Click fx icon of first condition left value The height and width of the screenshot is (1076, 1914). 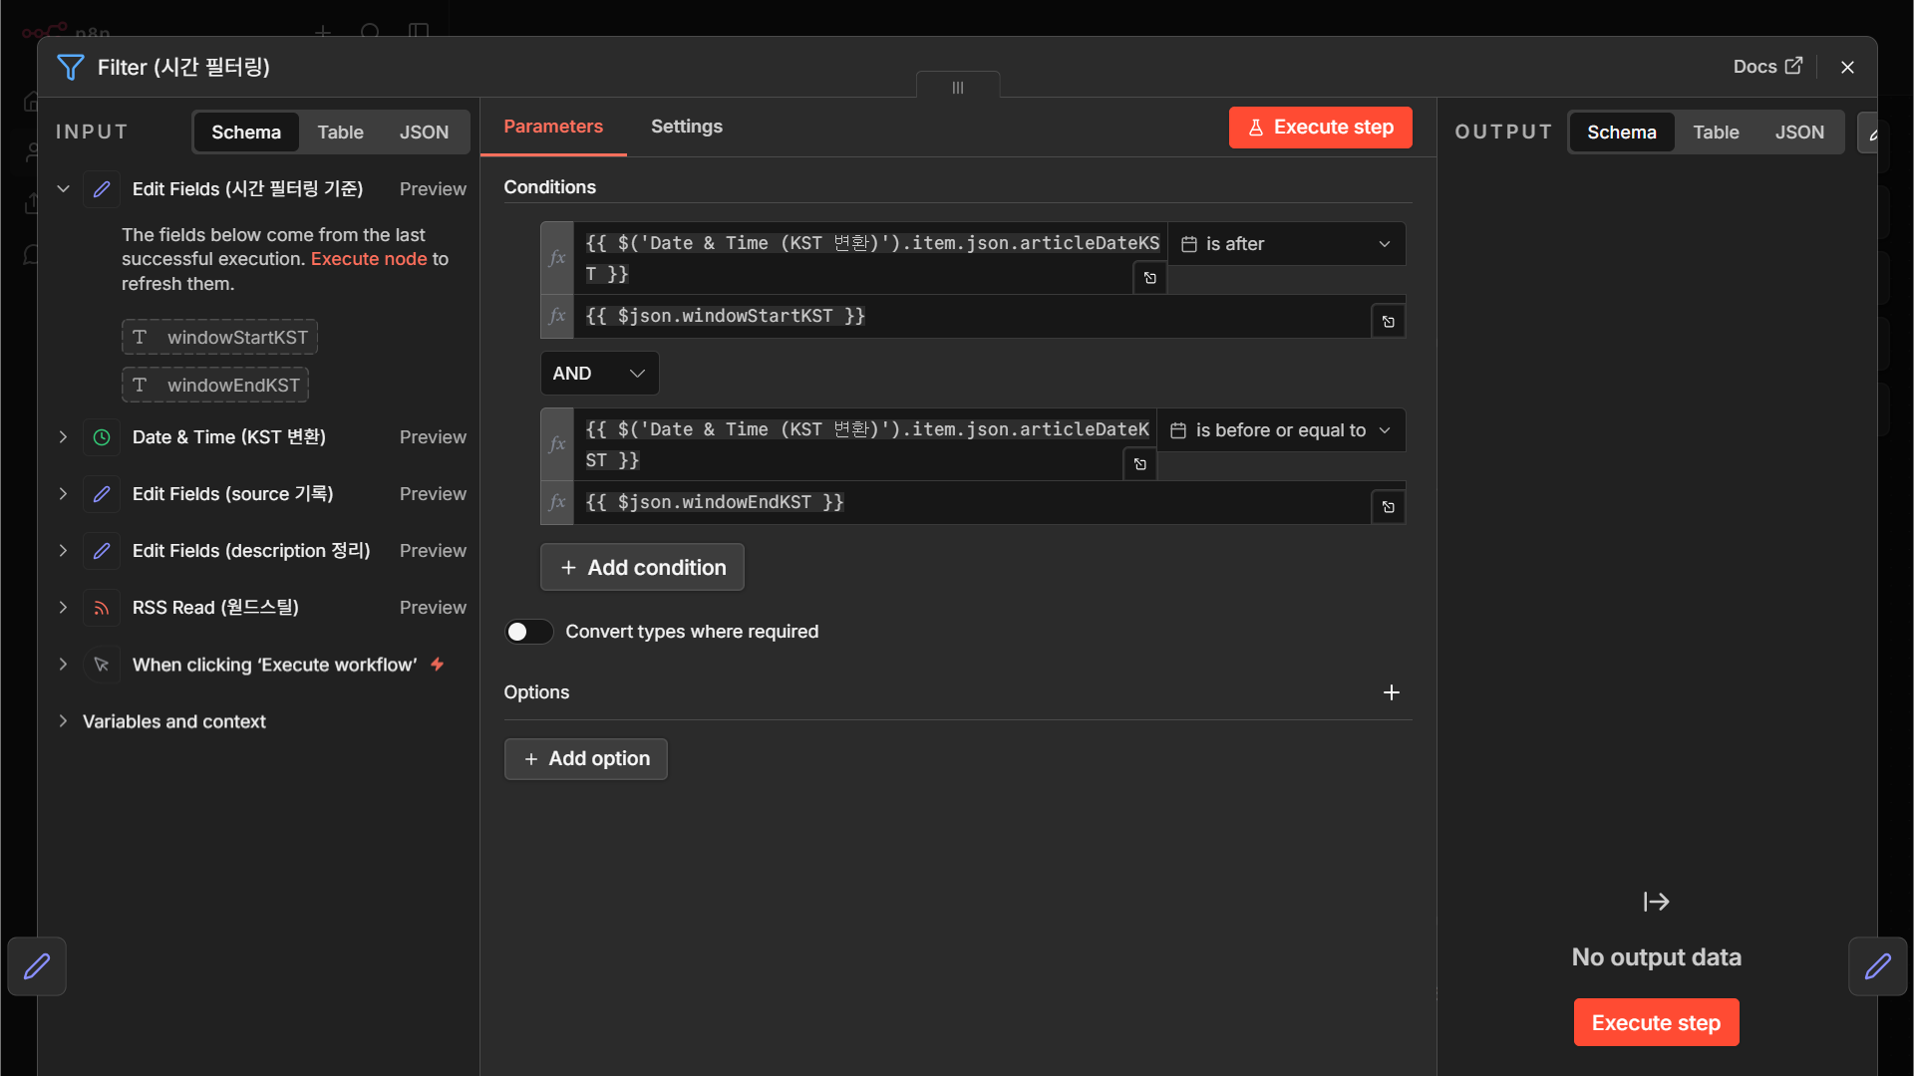557,258
